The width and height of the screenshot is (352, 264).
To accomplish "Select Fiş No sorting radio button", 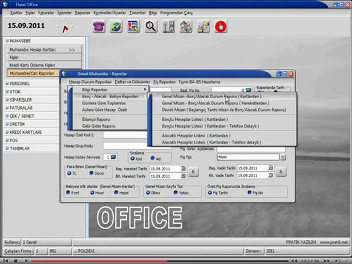I will tap(249, 192).
